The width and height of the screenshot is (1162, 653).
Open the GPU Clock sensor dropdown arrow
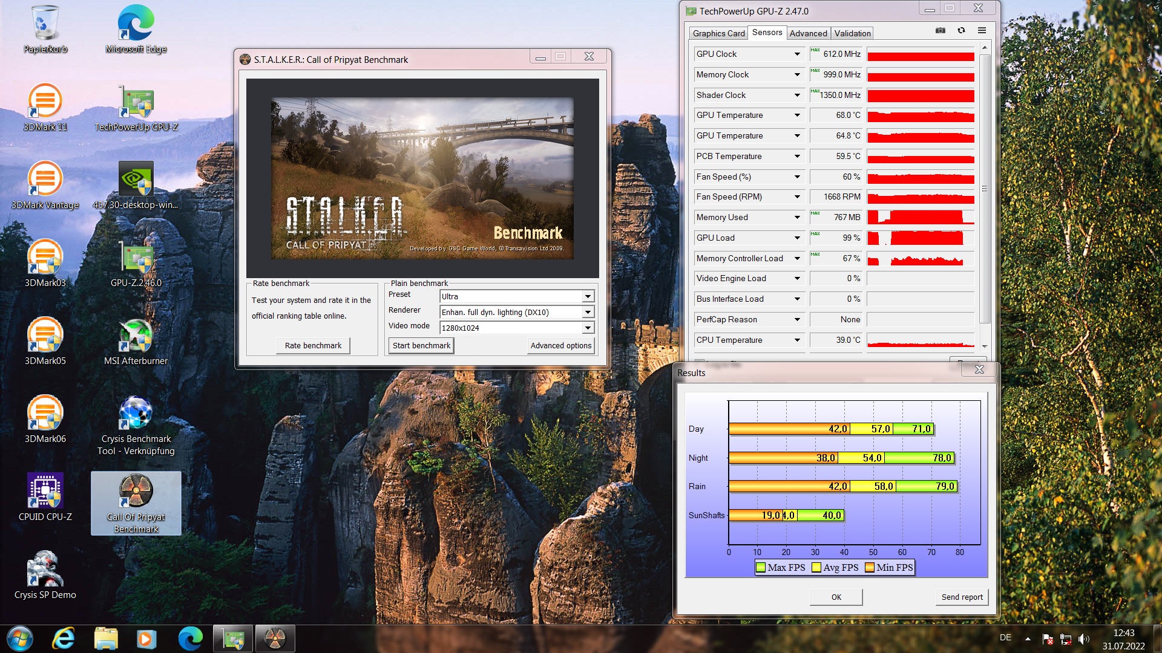797,54
